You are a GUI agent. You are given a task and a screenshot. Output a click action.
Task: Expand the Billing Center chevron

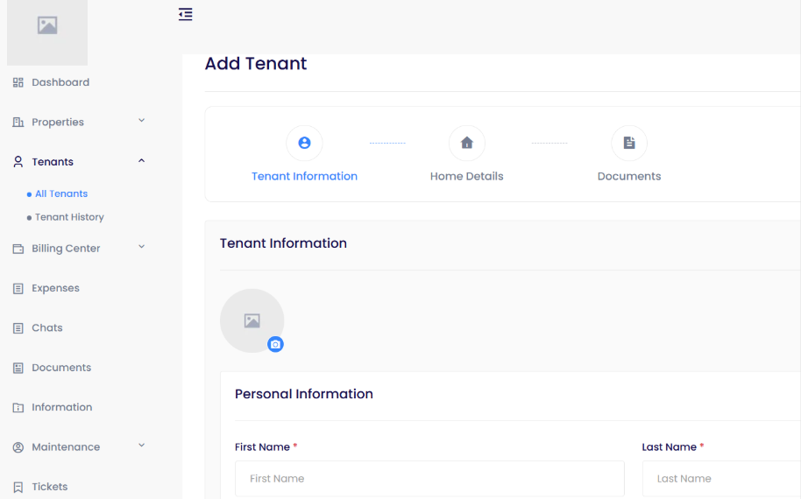(x=141, y=248)
